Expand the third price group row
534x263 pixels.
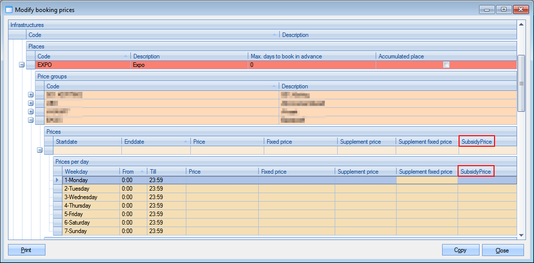pos(30,112)
